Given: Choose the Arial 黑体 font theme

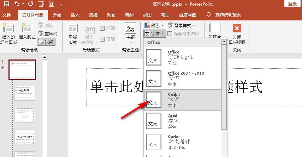Looking at the screenshot, I should pos(183,121).
